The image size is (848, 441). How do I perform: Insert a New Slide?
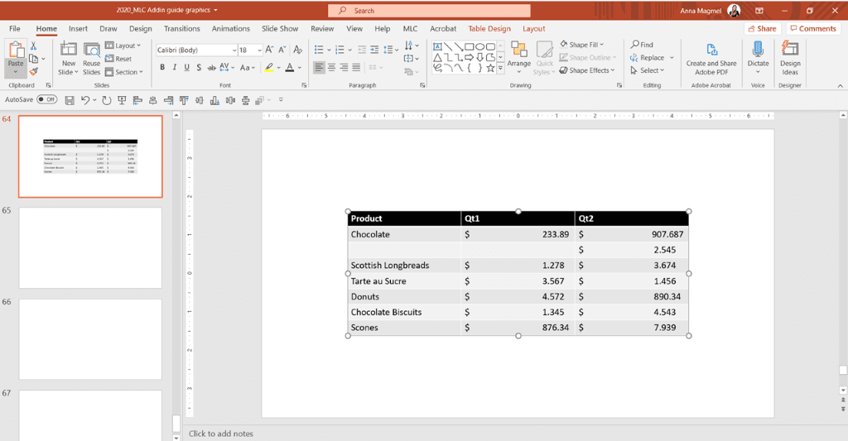click(x=68, y=59)
